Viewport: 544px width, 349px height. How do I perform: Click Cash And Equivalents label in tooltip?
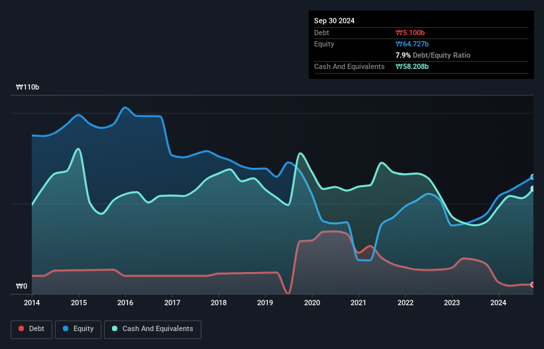pos(349,66)
